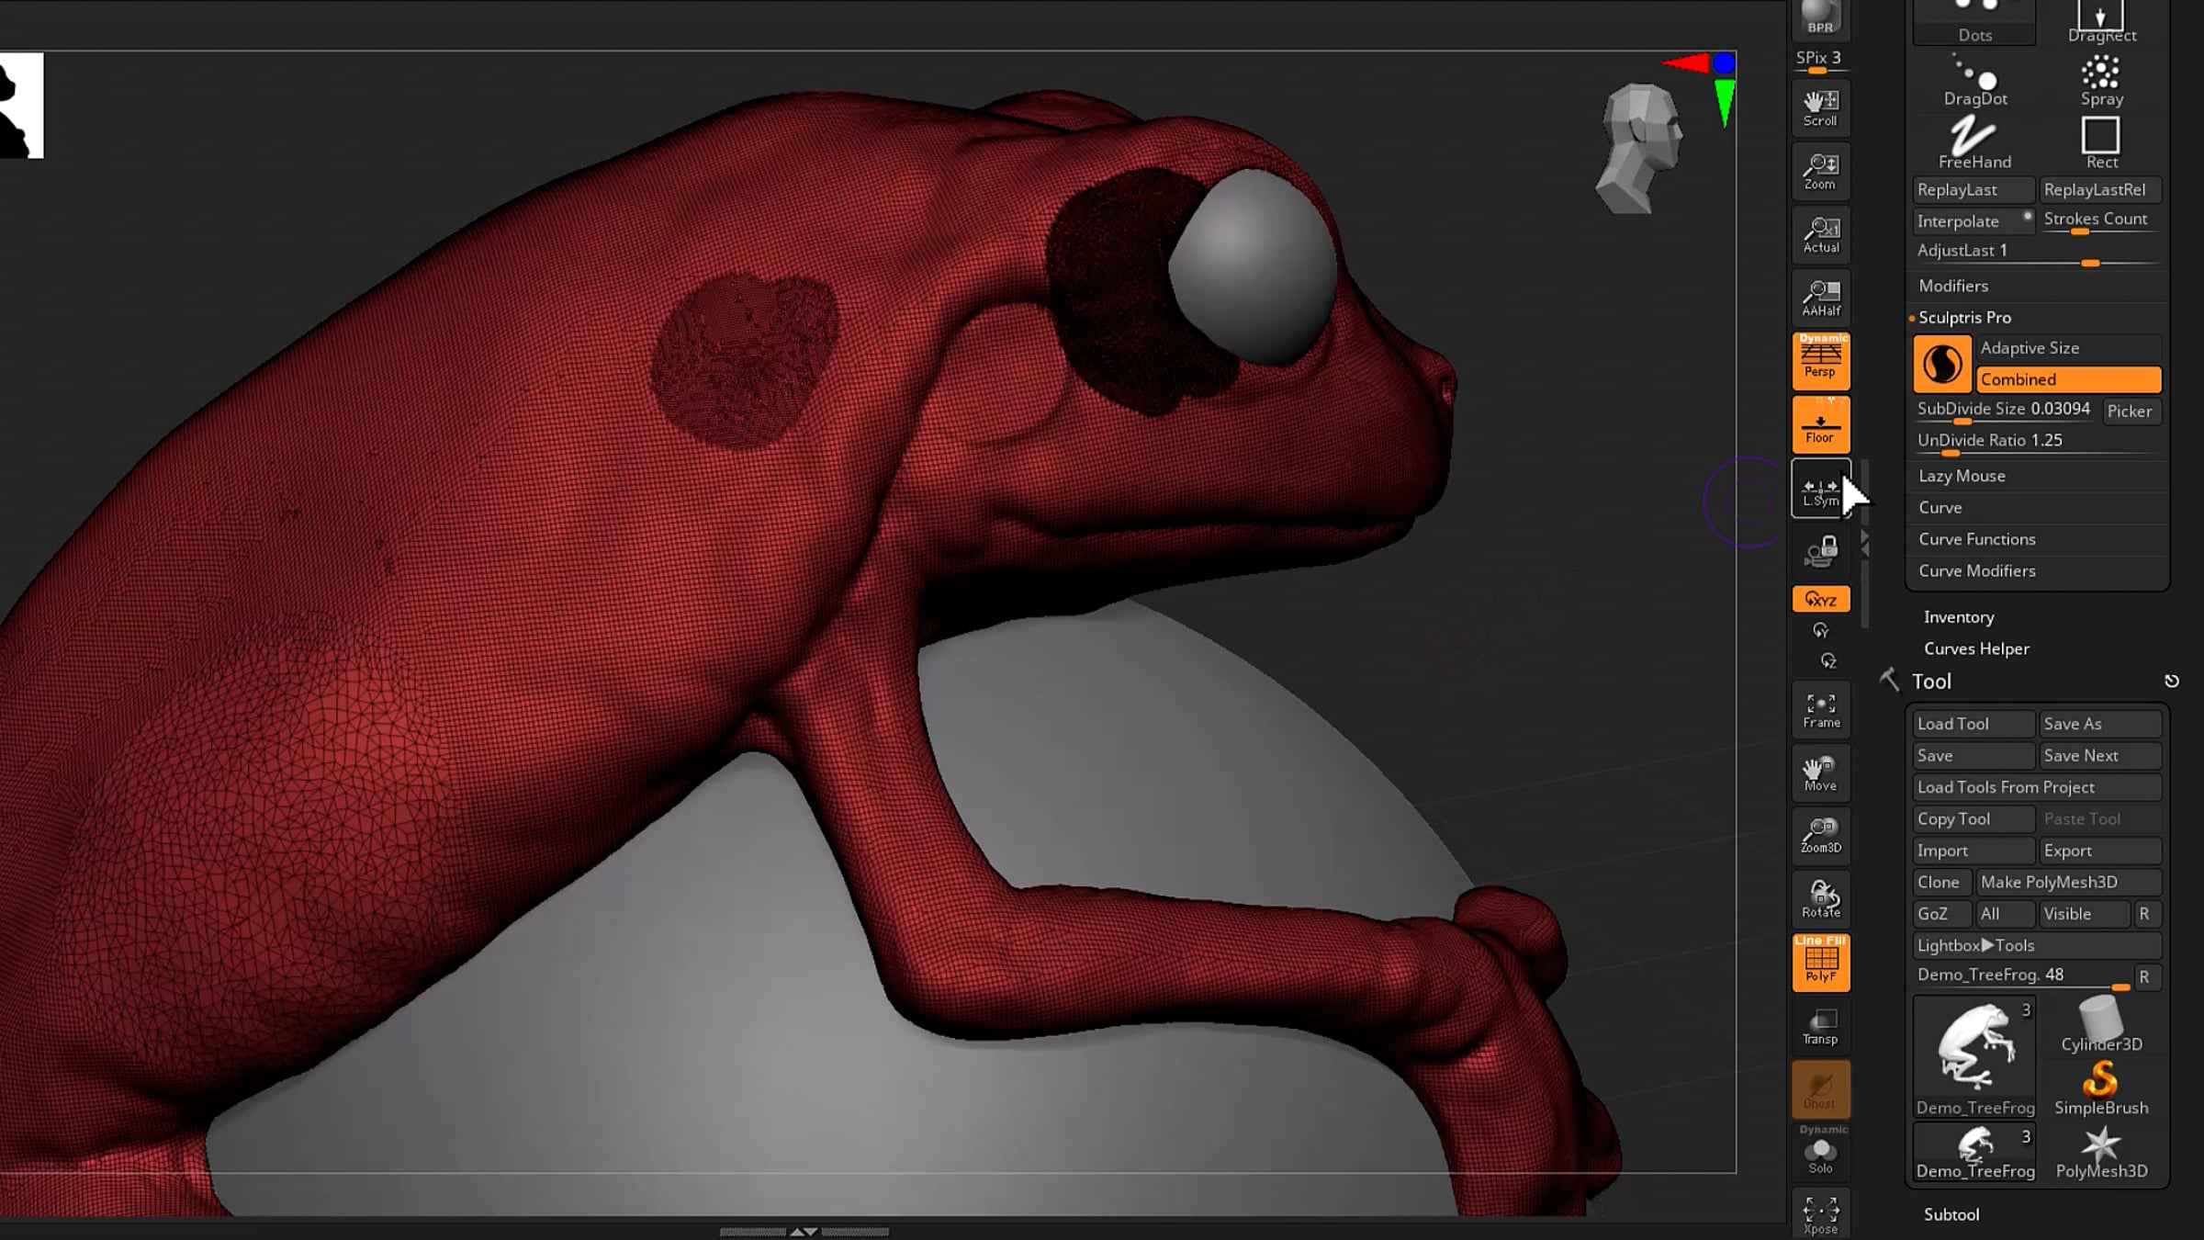Click the Rotate view icon
The width and height of the screenshot is (2204, 1240).
click(x=1820, y=898)
